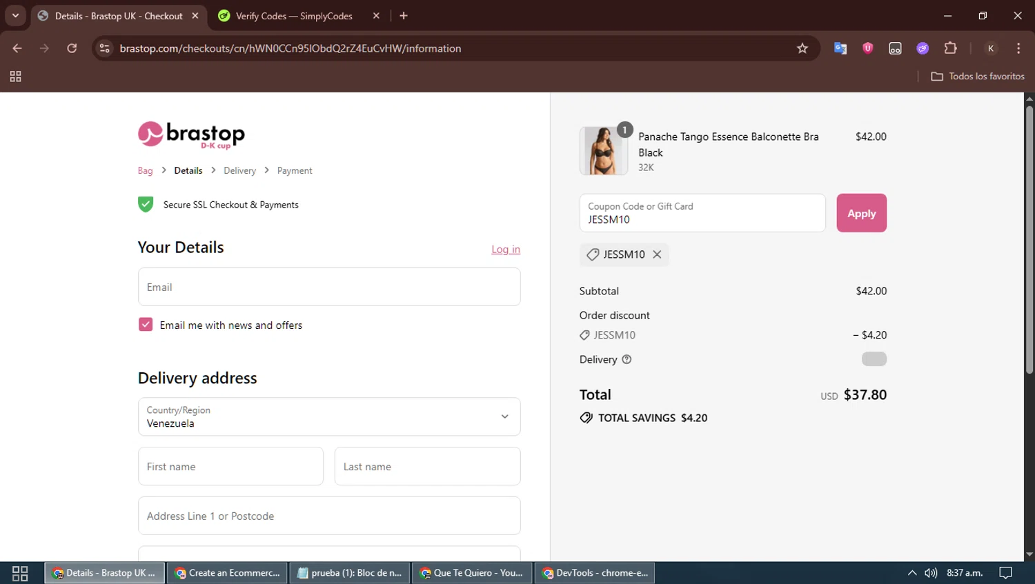The image size is (1035, 584).
Task: Click the Details breadcrumb step
Action: [x=188, y=170]
